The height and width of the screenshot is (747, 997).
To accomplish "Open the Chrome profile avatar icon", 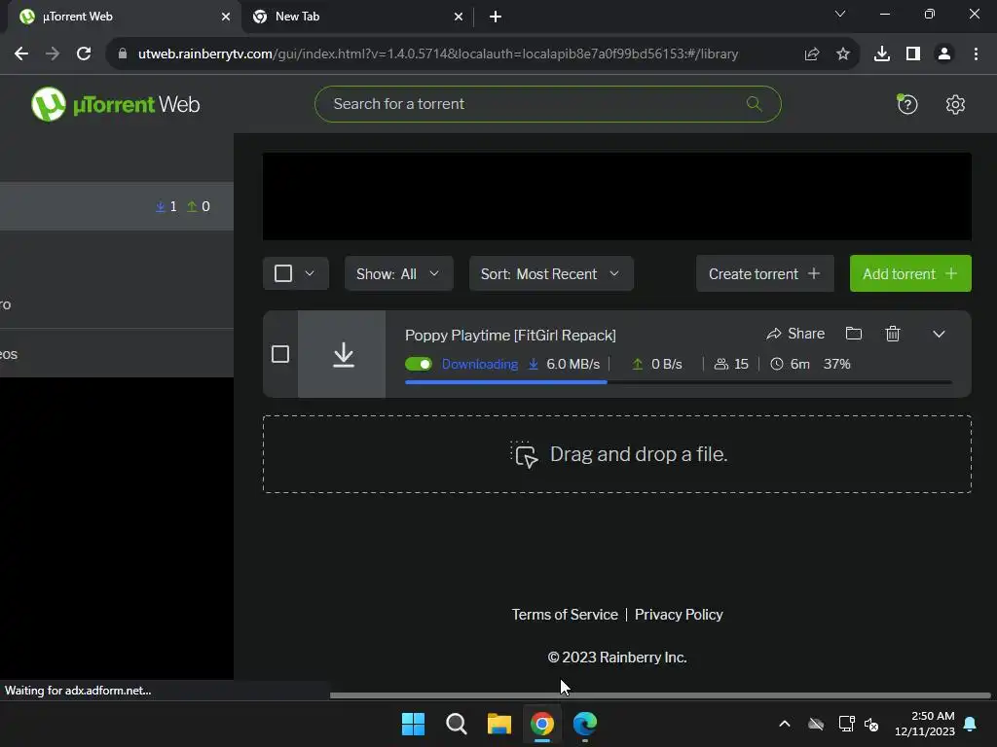I will (x=944, y=54).
